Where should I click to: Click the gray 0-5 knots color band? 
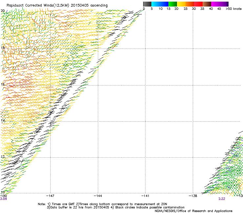[x=147, y=4]
